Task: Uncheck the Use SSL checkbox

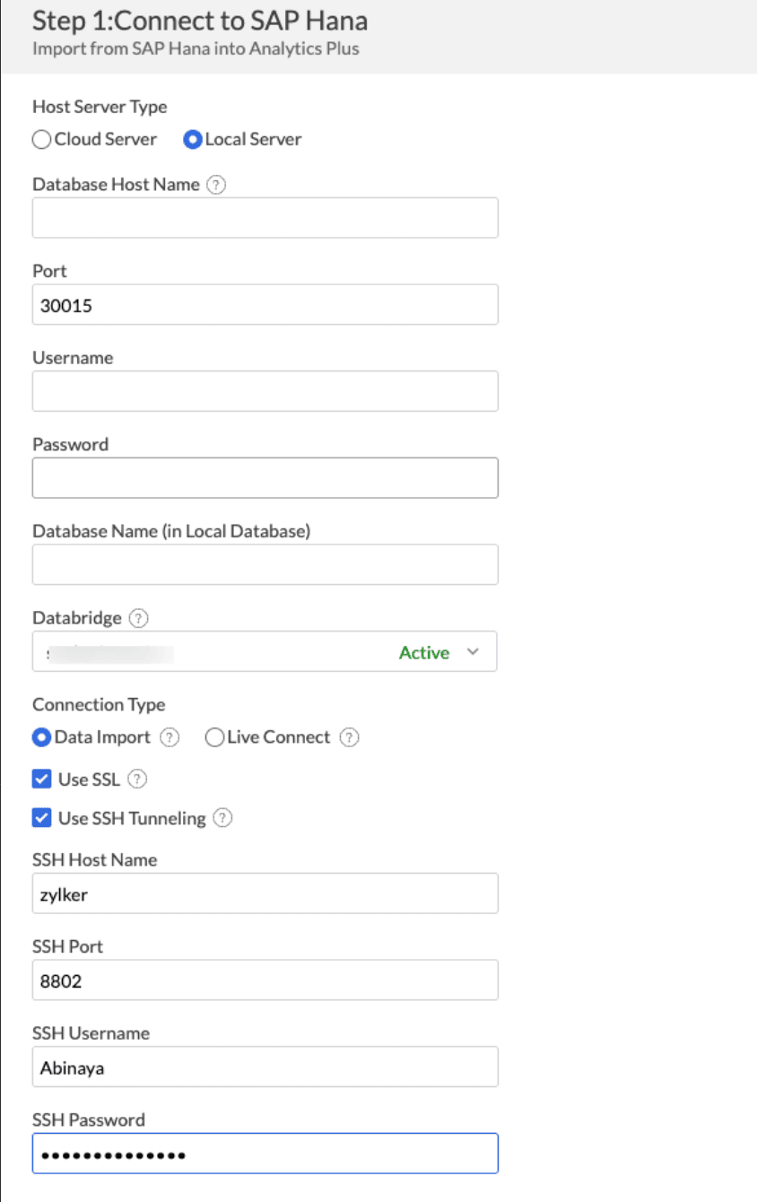Action: (41, 780)
